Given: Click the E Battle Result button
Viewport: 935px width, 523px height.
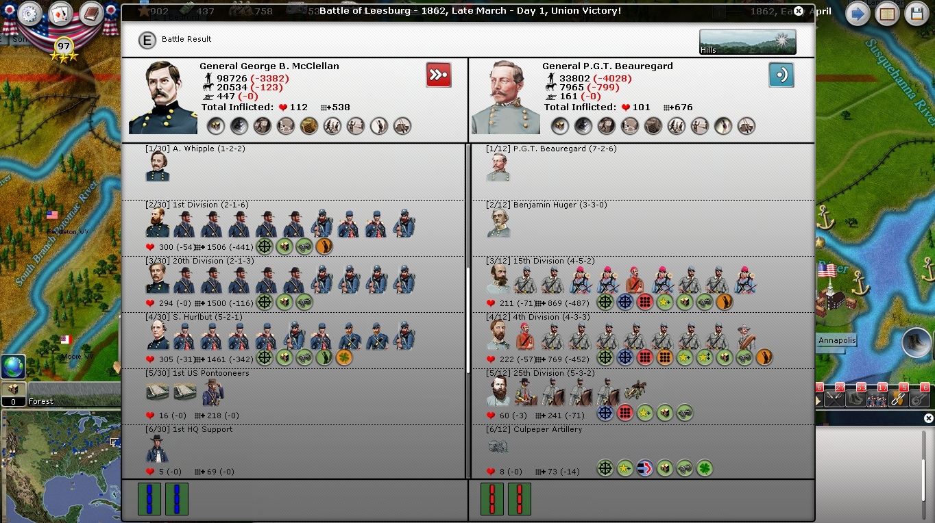Looking at the screenshot, I should point(147,40).
